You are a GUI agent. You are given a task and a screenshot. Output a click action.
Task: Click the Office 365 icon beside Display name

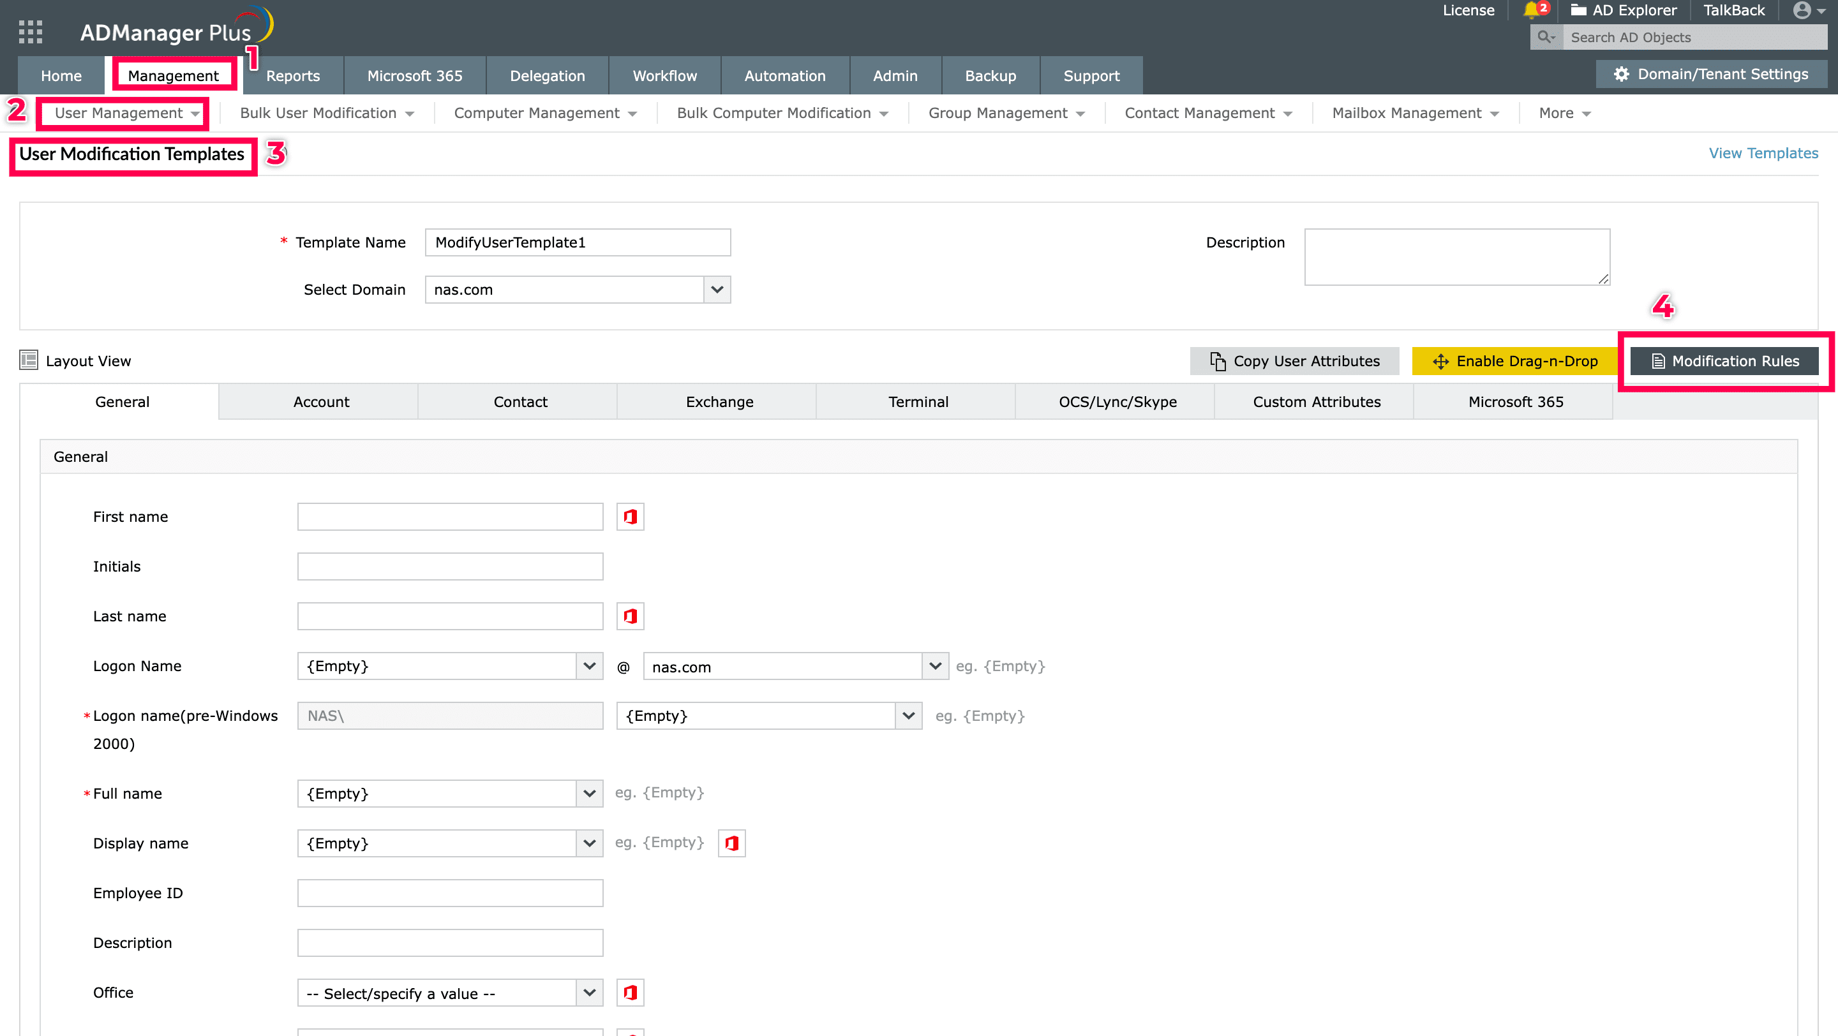tap(731, 843)
